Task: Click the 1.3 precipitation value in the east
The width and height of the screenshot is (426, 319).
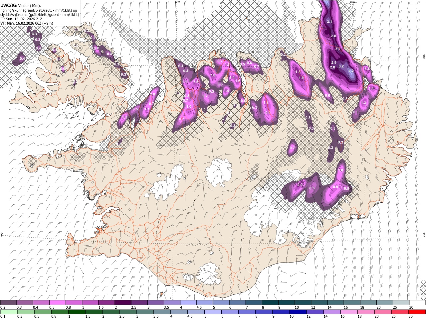Action: tap(363, 103)
